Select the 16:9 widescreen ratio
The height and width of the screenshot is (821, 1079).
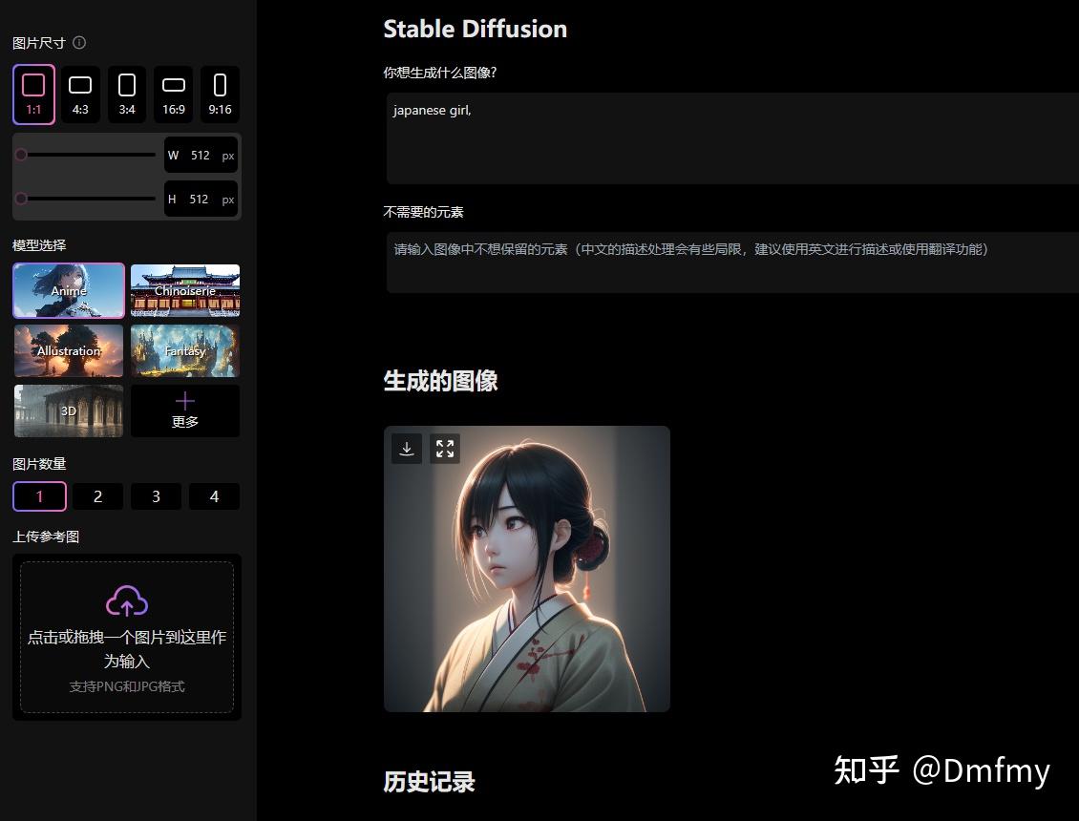pos(174,95)
